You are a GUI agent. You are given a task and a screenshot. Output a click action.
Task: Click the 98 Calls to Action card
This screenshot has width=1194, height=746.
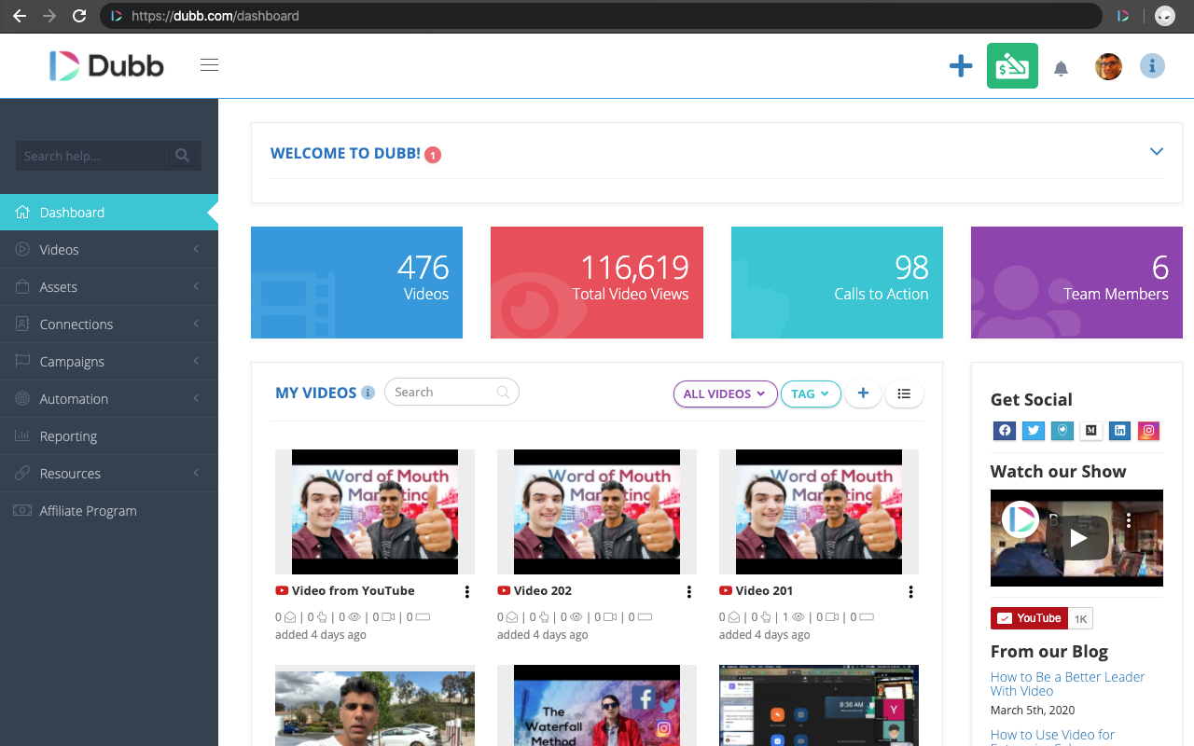tap(837, 283)
